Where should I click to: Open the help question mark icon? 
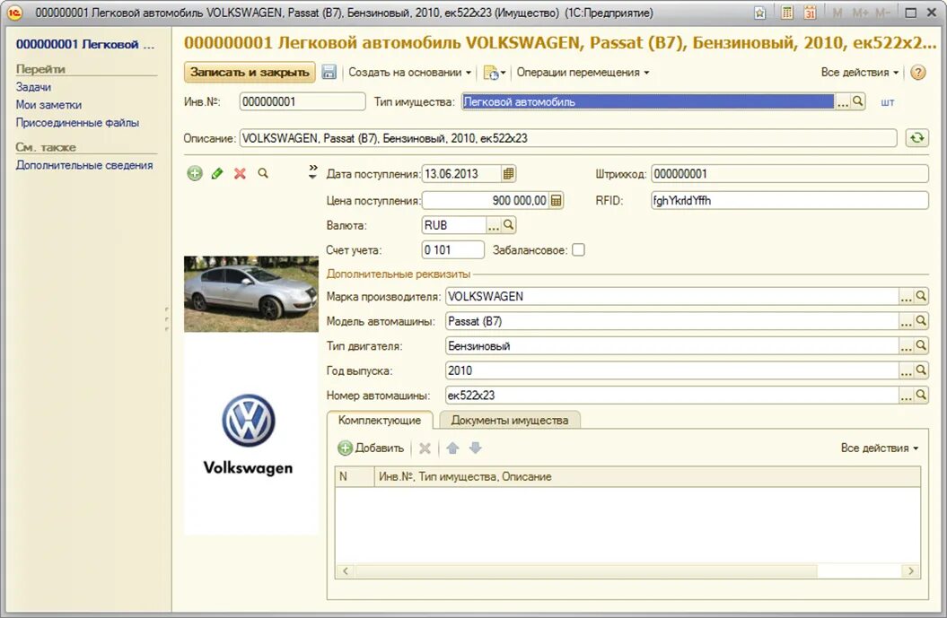pos(918,73)
